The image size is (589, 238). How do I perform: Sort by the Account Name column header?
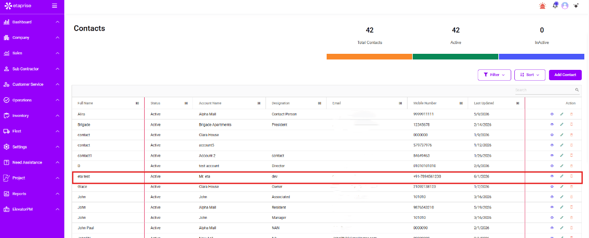(x=210, y=103)
